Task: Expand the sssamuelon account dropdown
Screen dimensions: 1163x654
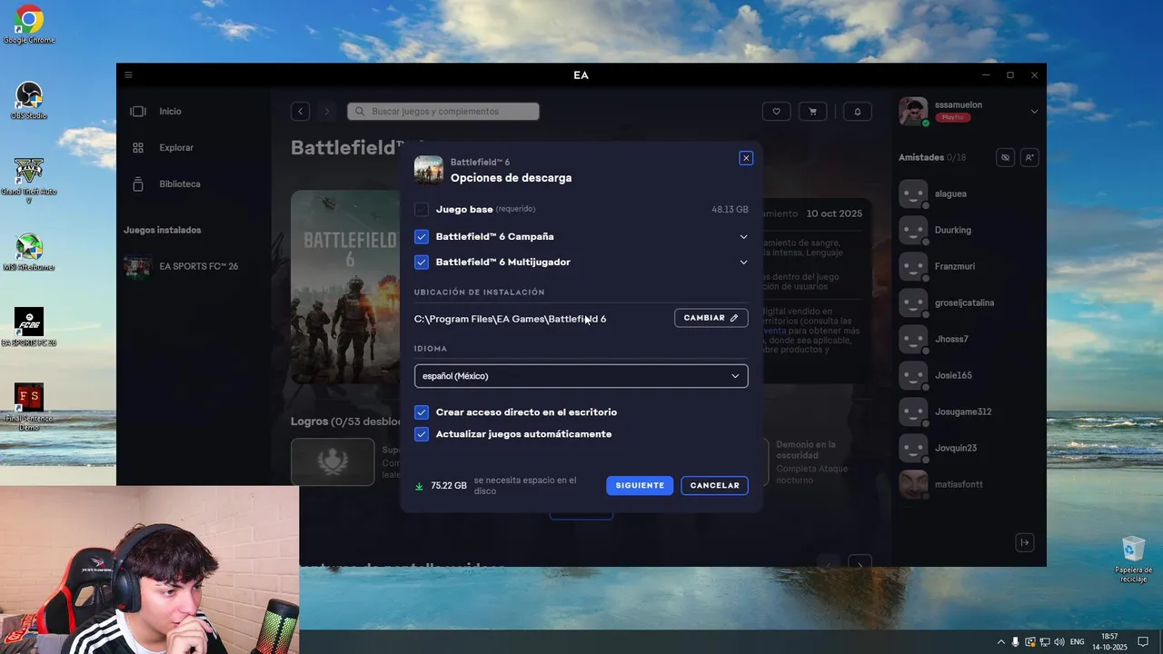Action: click(1034, 112)
